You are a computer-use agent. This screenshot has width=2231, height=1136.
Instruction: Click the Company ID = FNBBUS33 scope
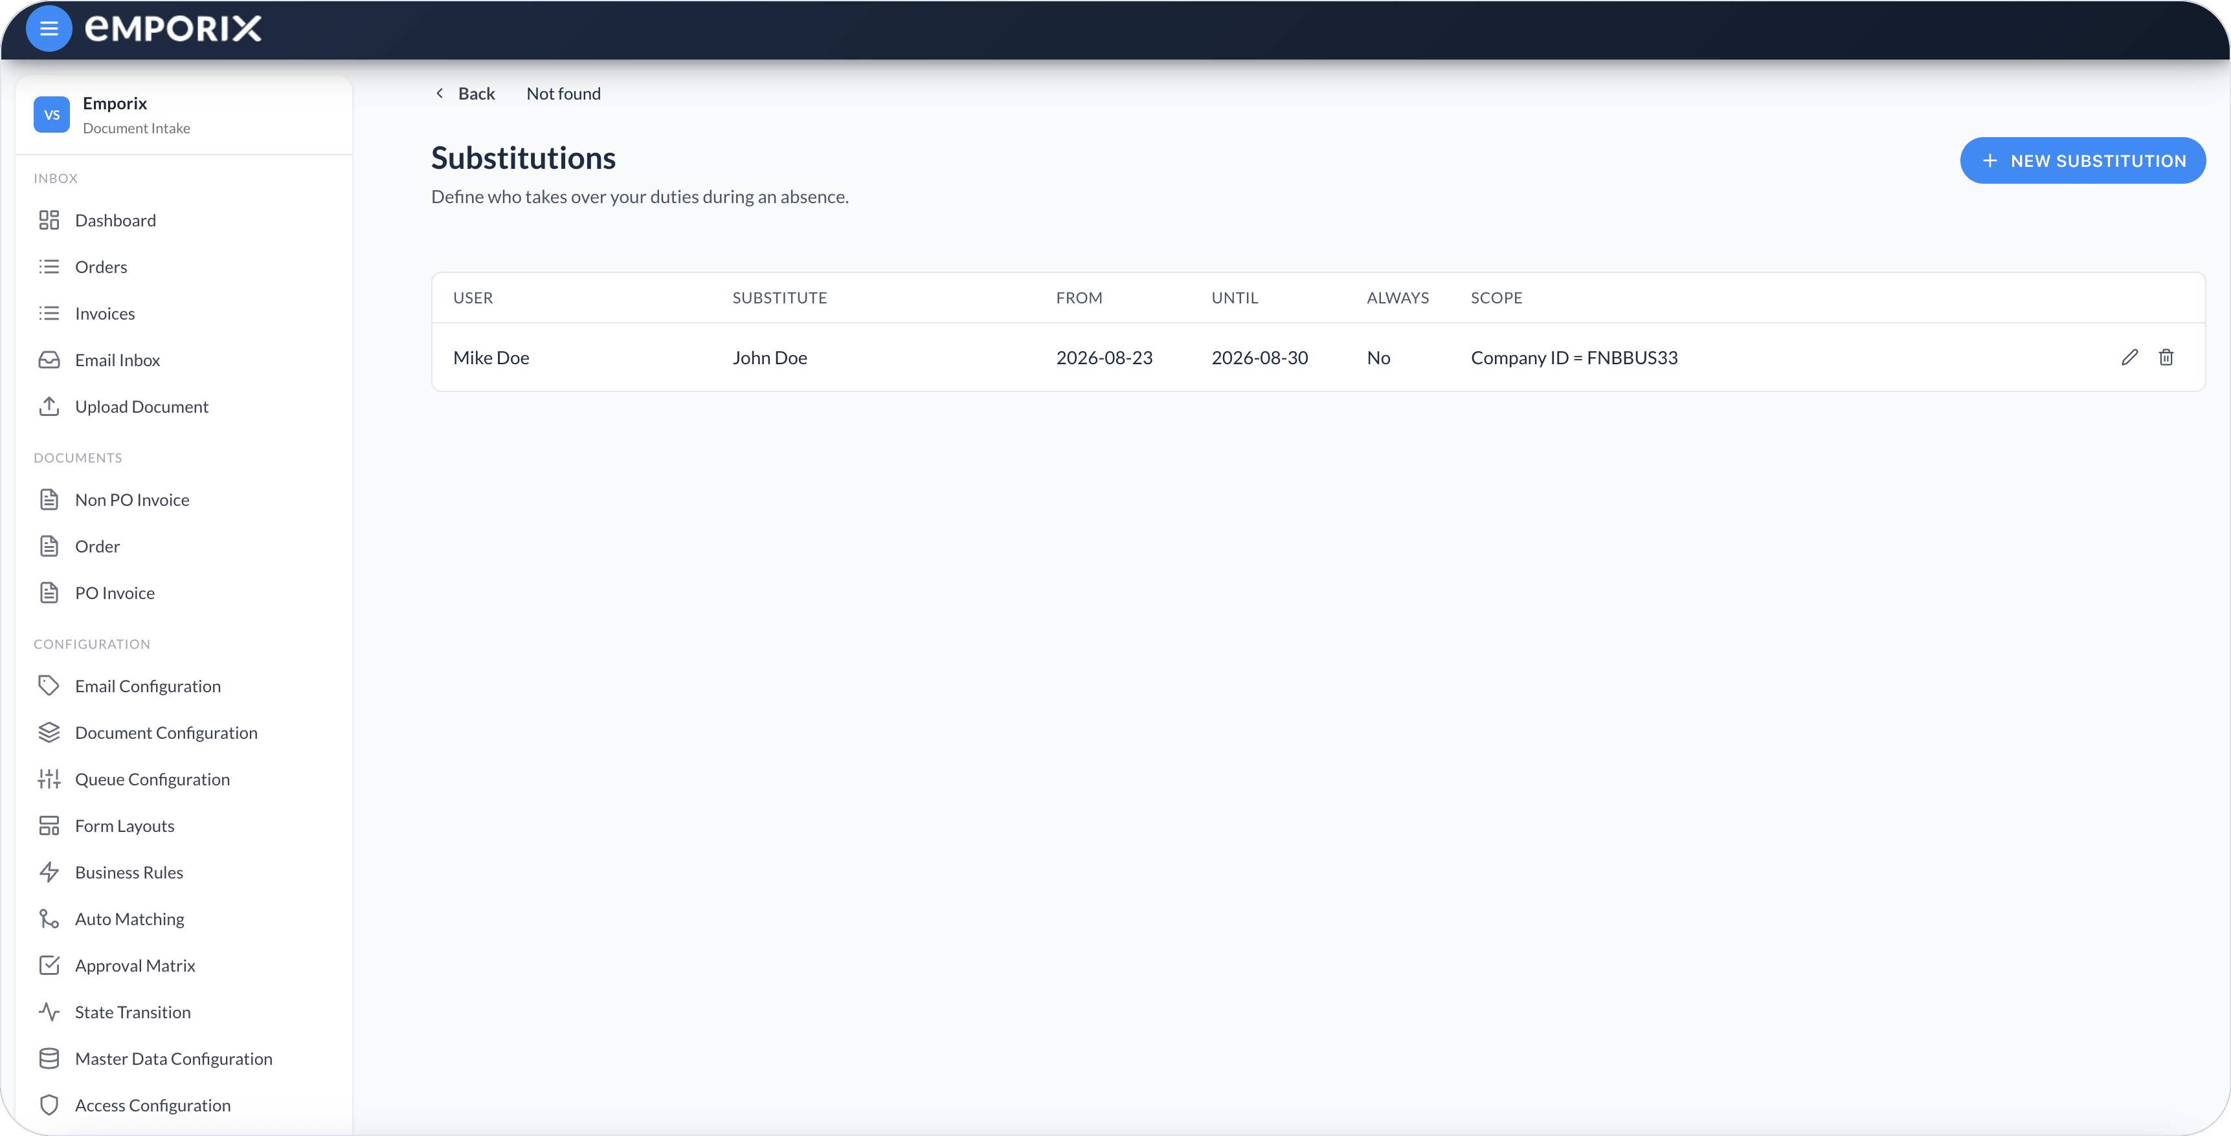tap(1574, 357)
